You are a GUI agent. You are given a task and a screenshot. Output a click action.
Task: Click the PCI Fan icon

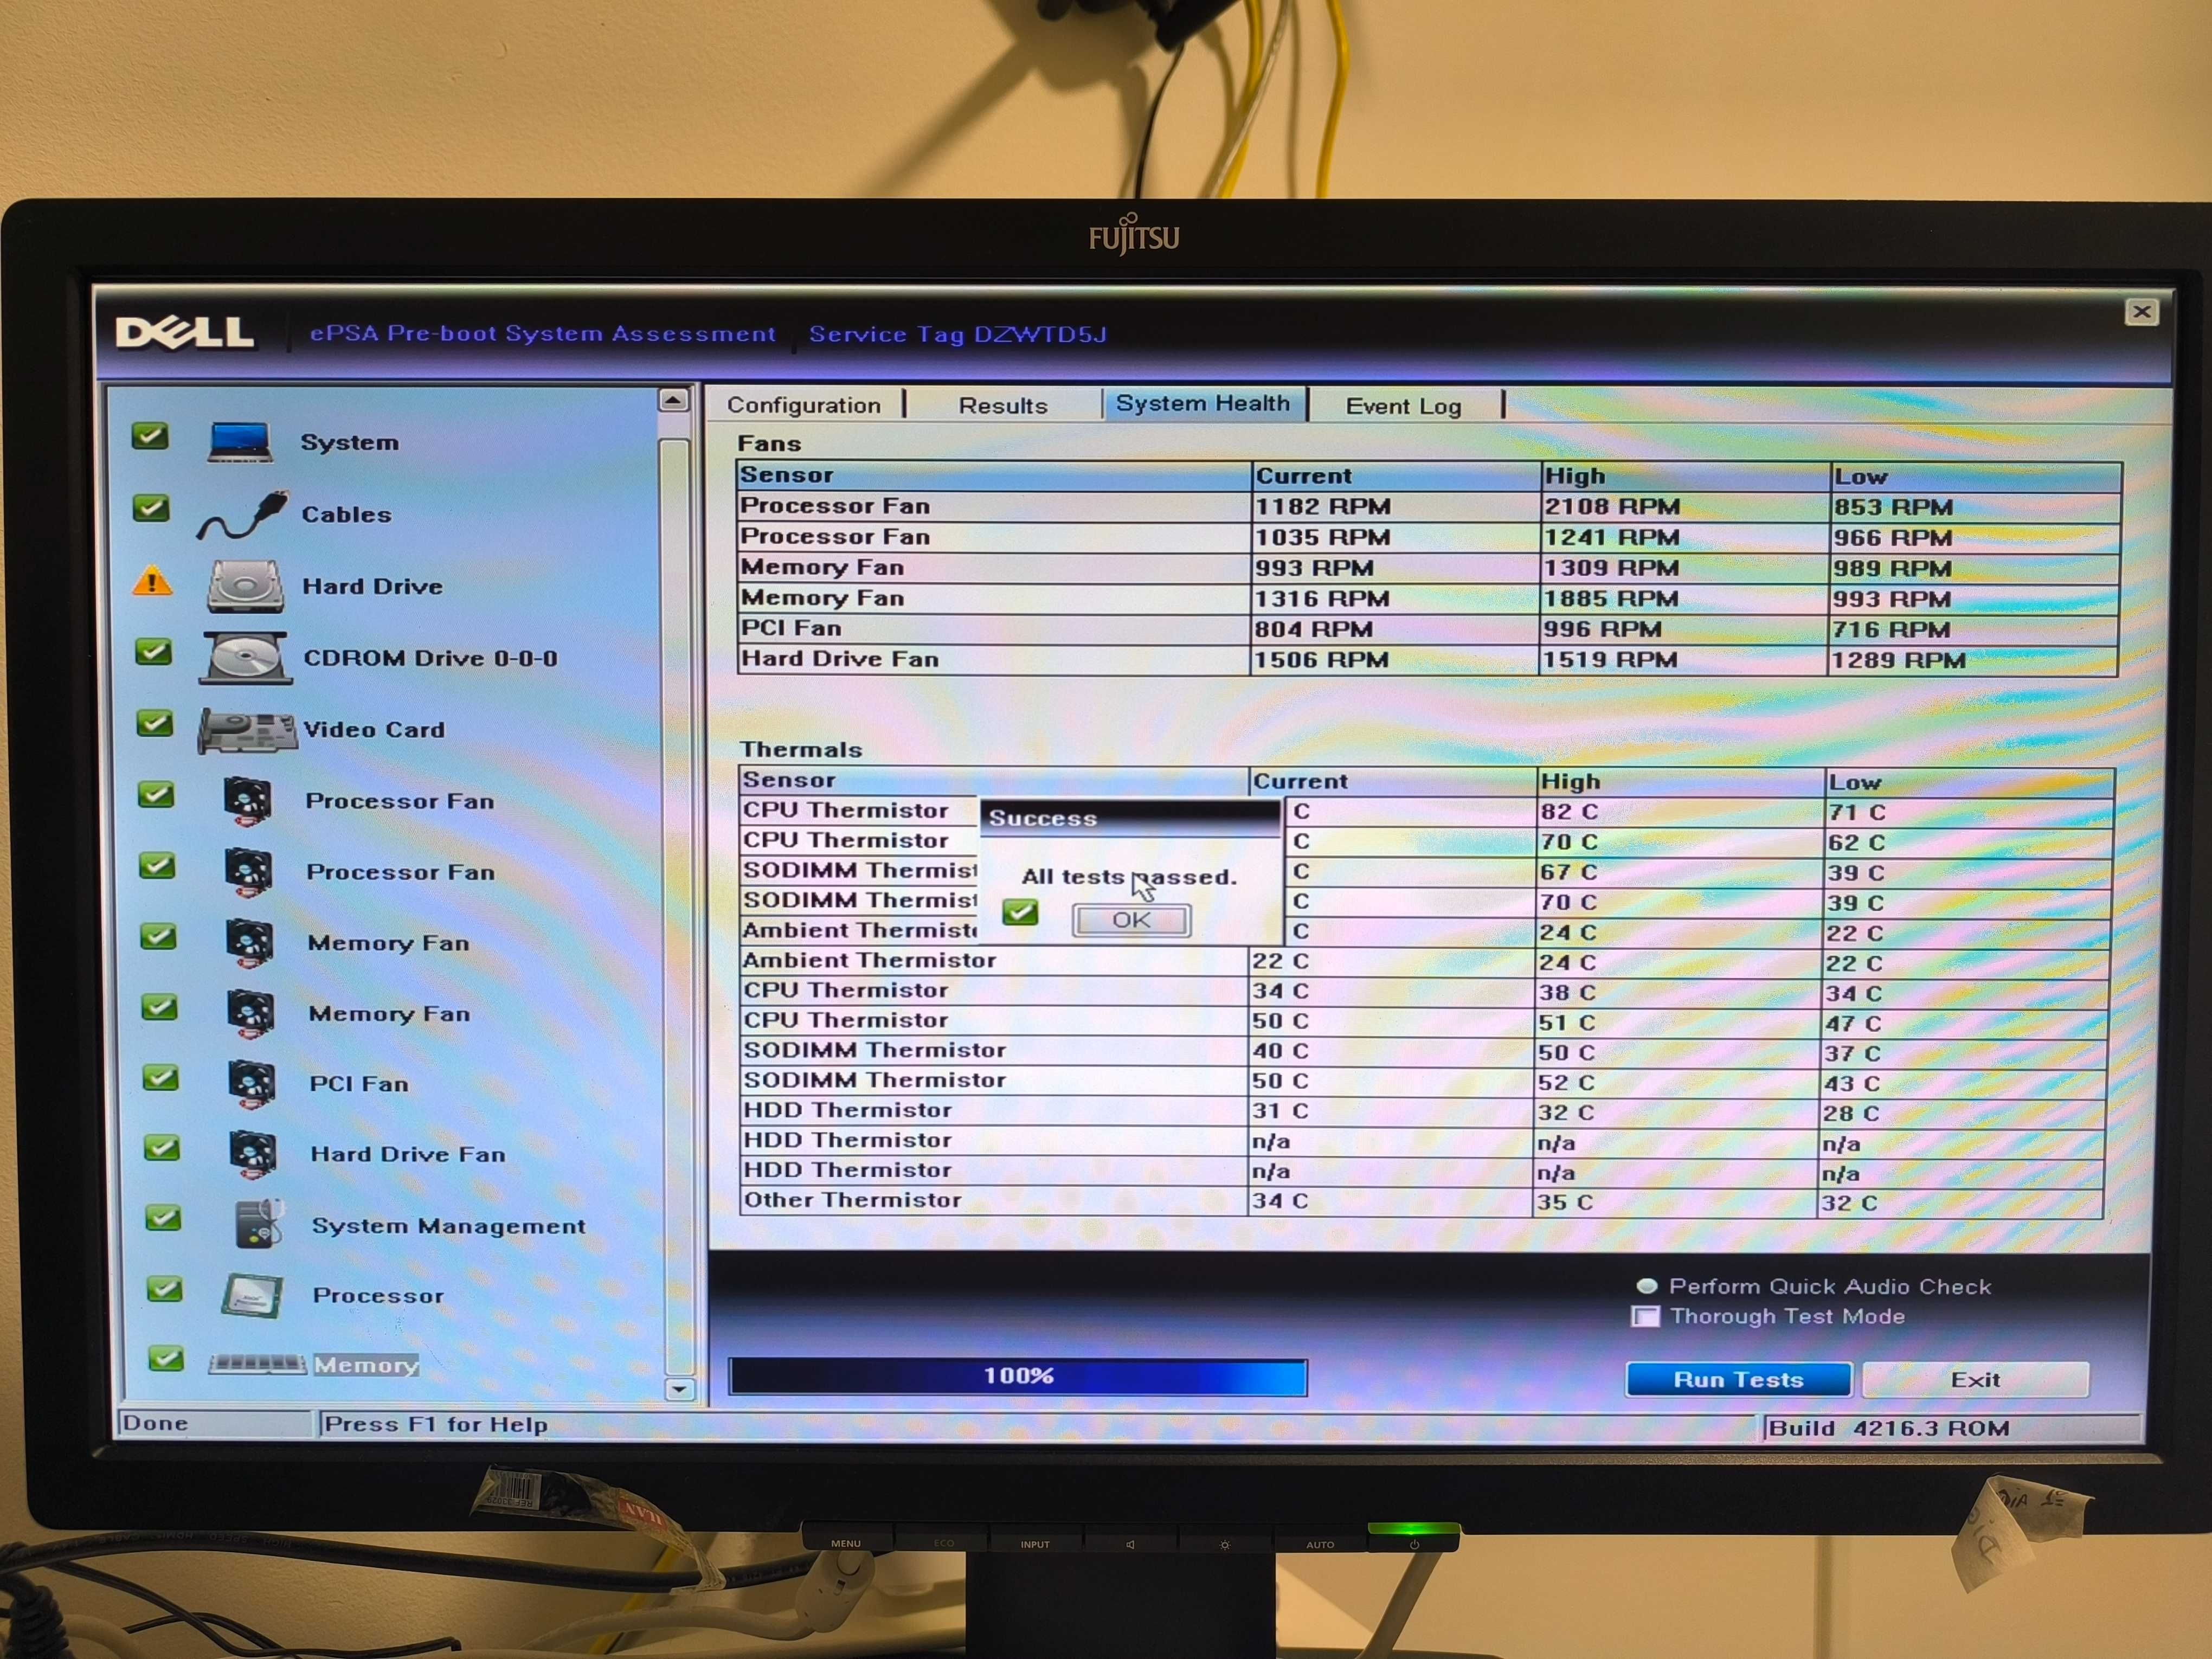(252, 1084)
